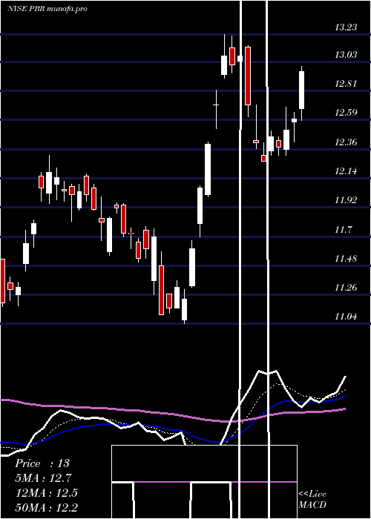Click the NYSE PBR munafa.pro title text
Screen dimensions: 371x519
coord(47,9)
